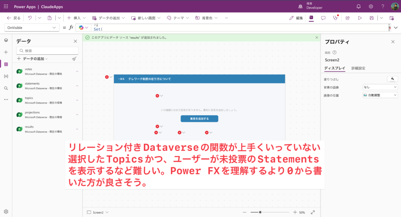Click fit-to-window expand icon near zoom
Viewport: 401px width, 217px height.
click(x=312, y=212)
